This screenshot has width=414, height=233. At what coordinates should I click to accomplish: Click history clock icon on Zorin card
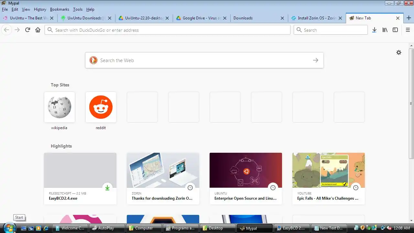click(190, 188)
